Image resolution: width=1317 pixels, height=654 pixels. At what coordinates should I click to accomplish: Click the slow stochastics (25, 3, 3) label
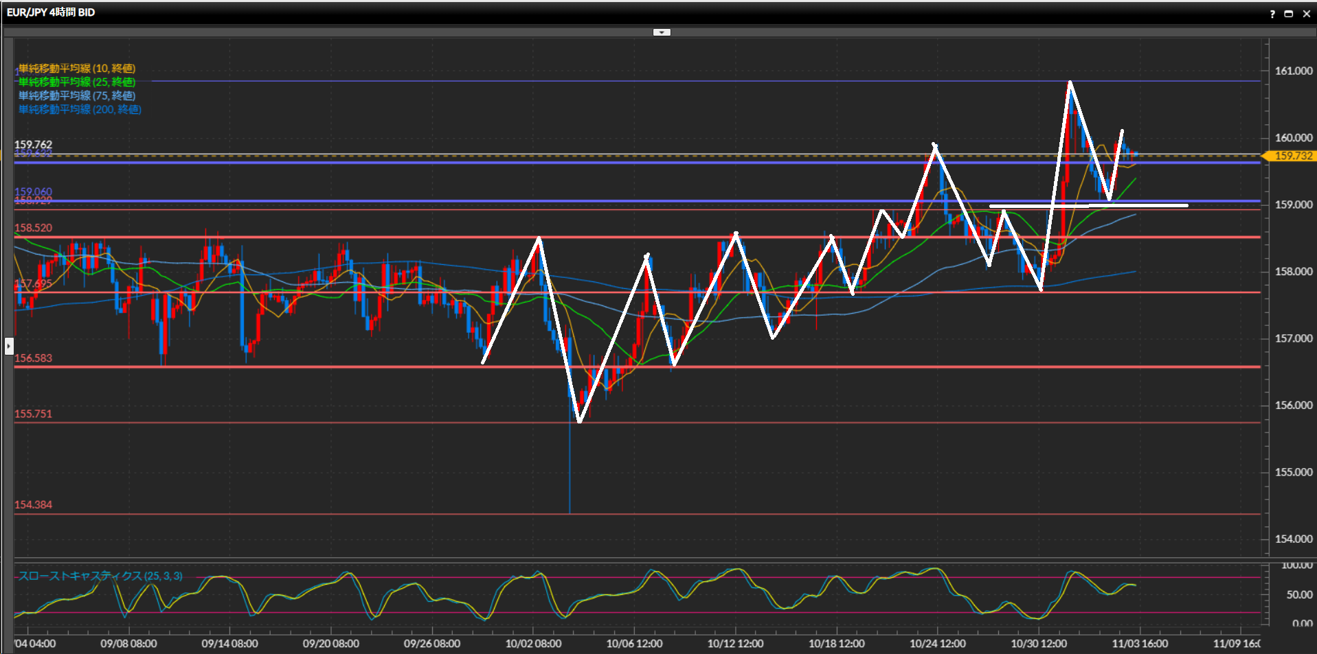coord(100,576)
